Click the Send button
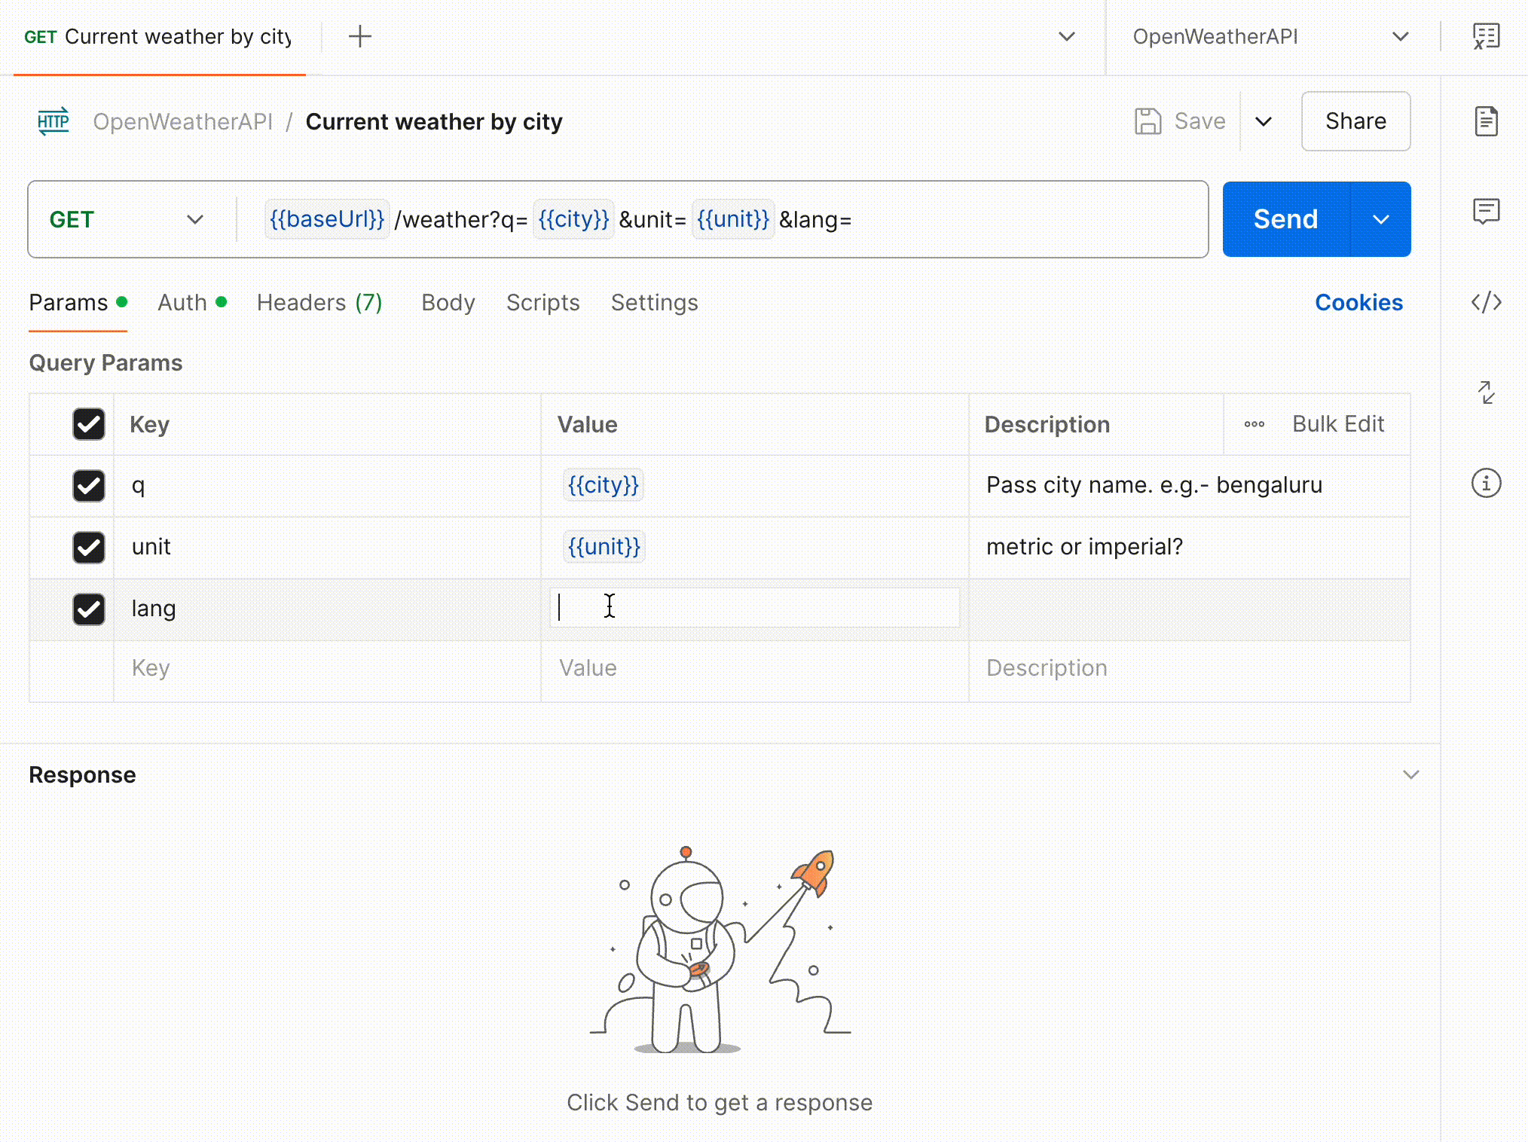Viewport: 1528px width, 1142px height. tap(1286, 219)
